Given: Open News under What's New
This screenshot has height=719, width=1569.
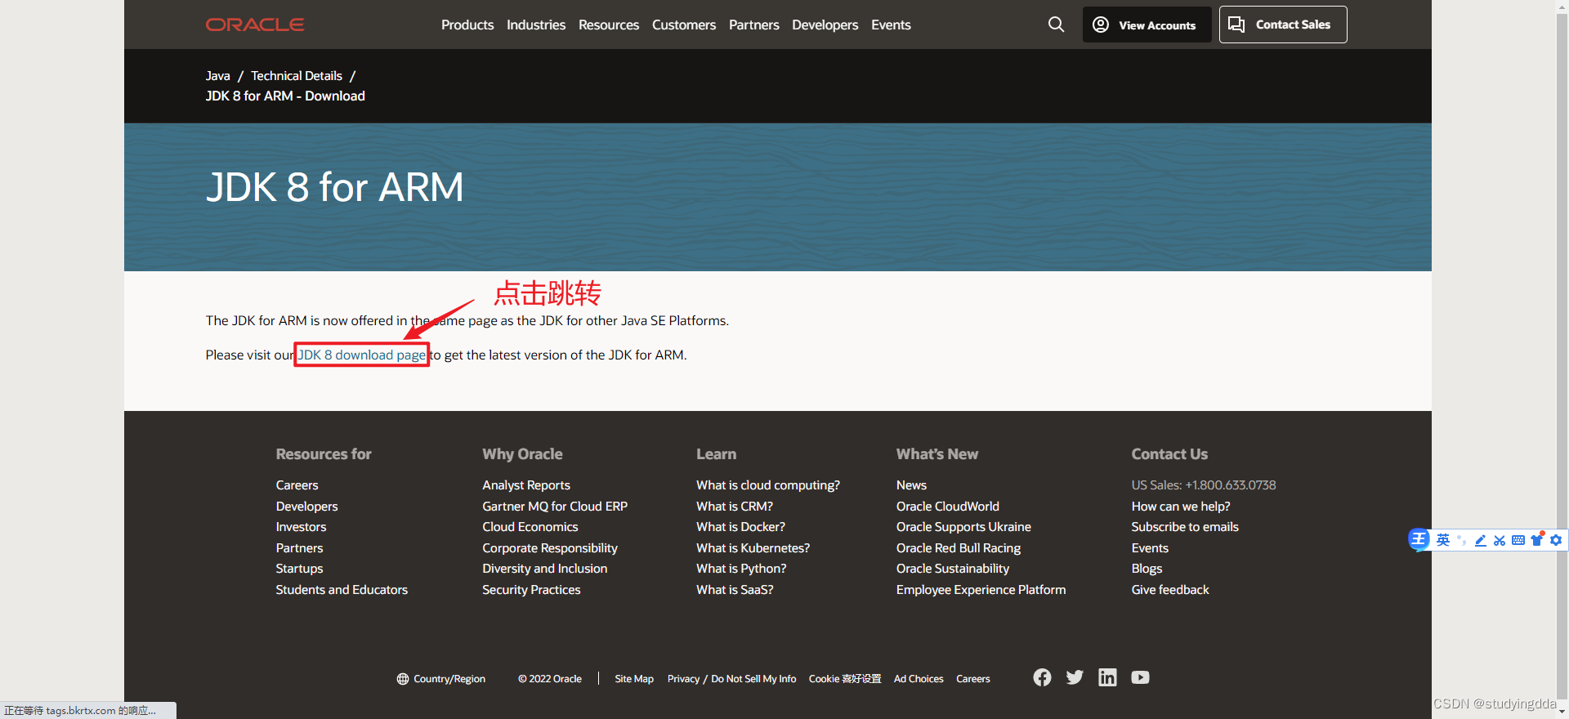Looking at the screenshot, I should pyautogui.click(x=911, y=485).
